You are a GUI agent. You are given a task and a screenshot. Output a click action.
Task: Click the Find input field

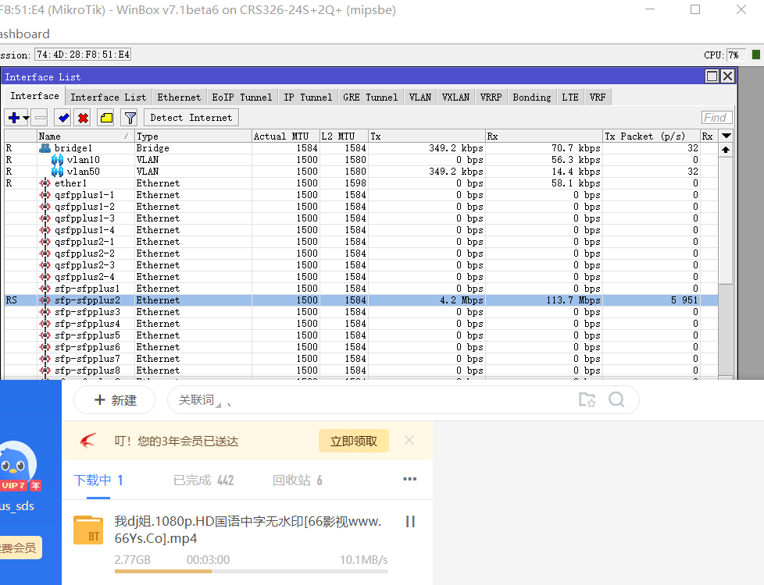[x=716, y=118]
